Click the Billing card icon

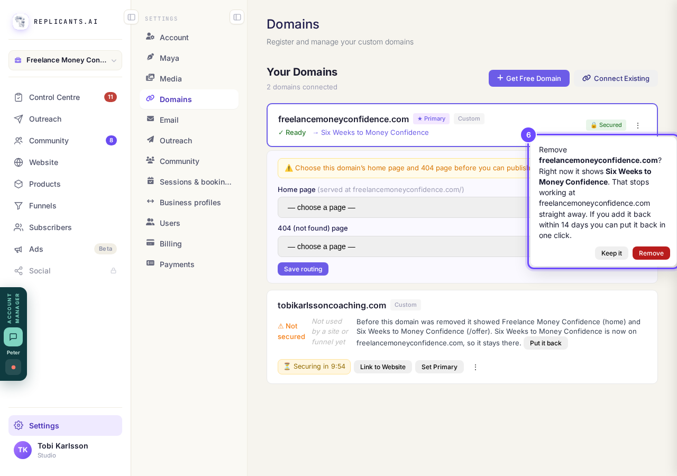tap(150, 243)
